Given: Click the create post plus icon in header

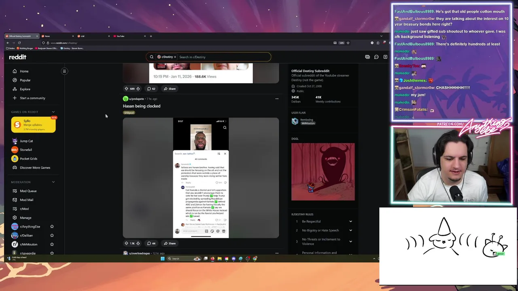Looking at the screenshot, I should coord(385,57).
